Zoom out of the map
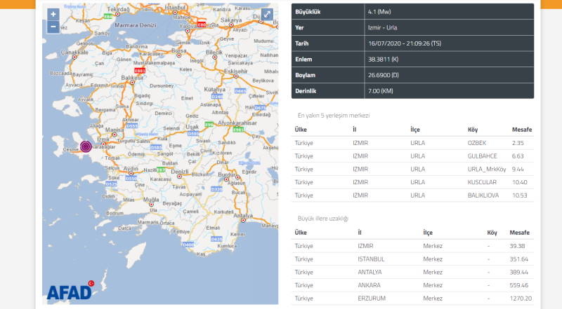This screenshot has width=562, height=309. coord(53,27)
